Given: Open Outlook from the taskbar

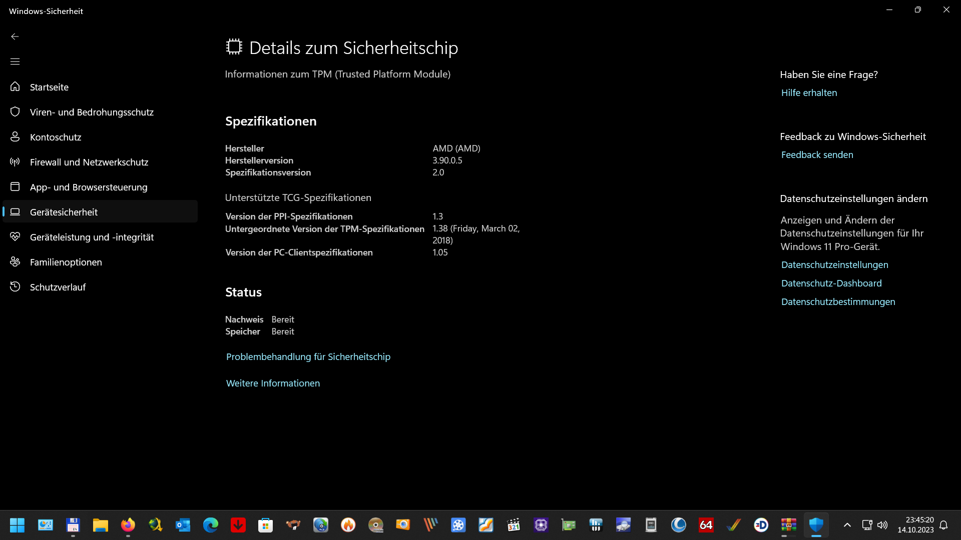Looking at the screenshot, I should tap(182, 525).
